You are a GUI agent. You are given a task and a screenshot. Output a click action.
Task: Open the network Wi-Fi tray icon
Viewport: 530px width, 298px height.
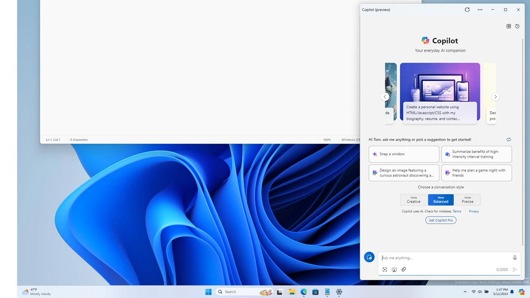[x=473, y=292]
